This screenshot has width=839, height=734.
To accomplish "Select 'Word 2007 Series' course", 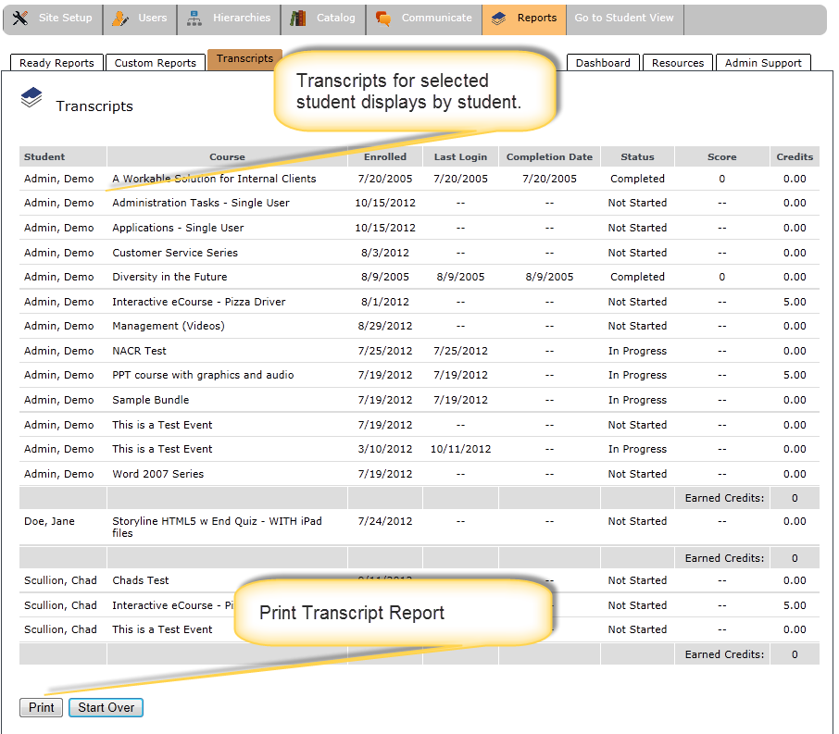I will coord(157,474).
